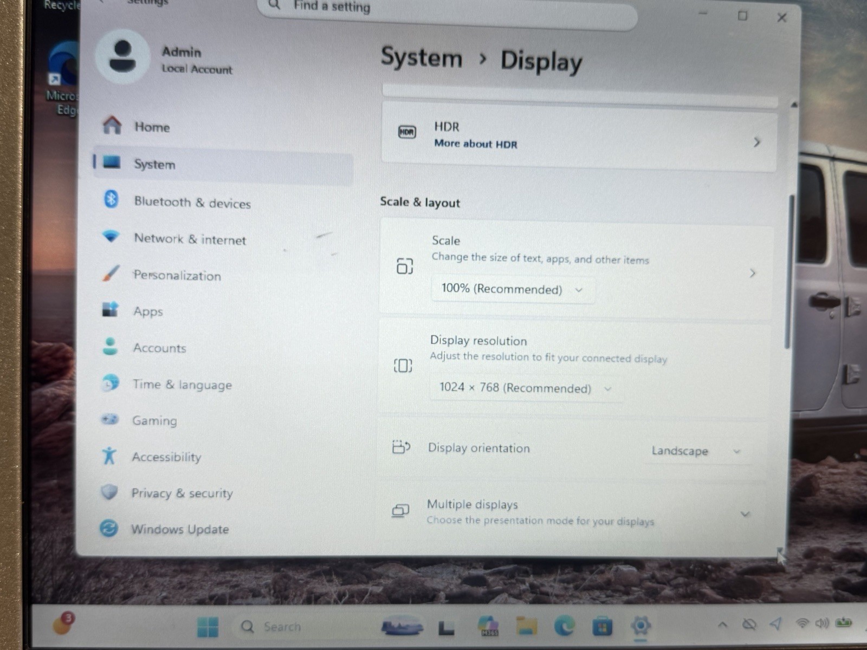
Task: Open the Scale percentage dropdown
Action: [513, 289]
